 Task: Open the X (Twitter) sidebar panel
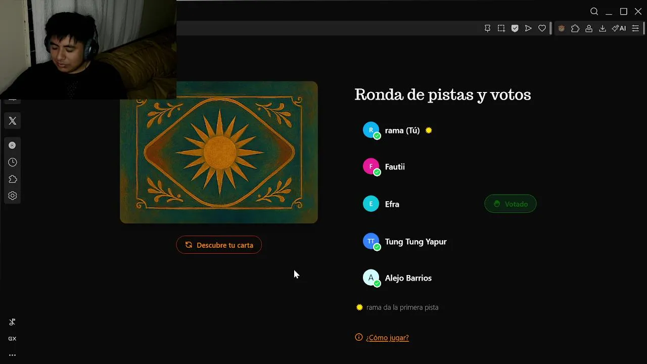point(13,121)
